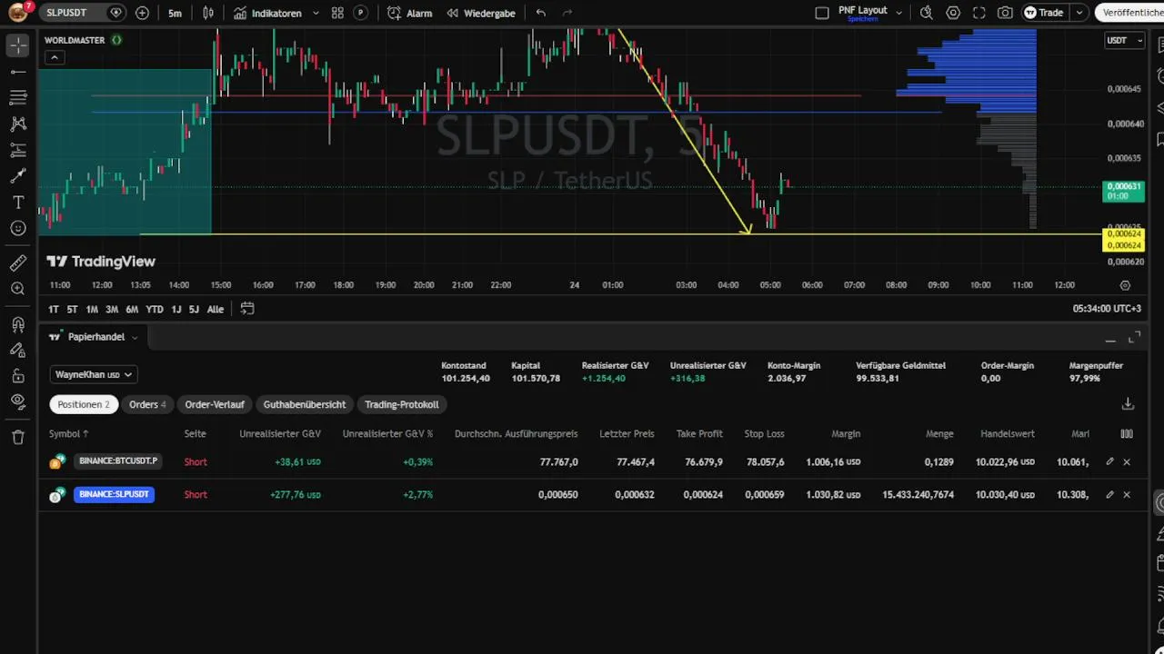The height and width of the screenshot is (654, 1164).
Task: Edit the SLPUSDT position
Action: point(1109,494)
